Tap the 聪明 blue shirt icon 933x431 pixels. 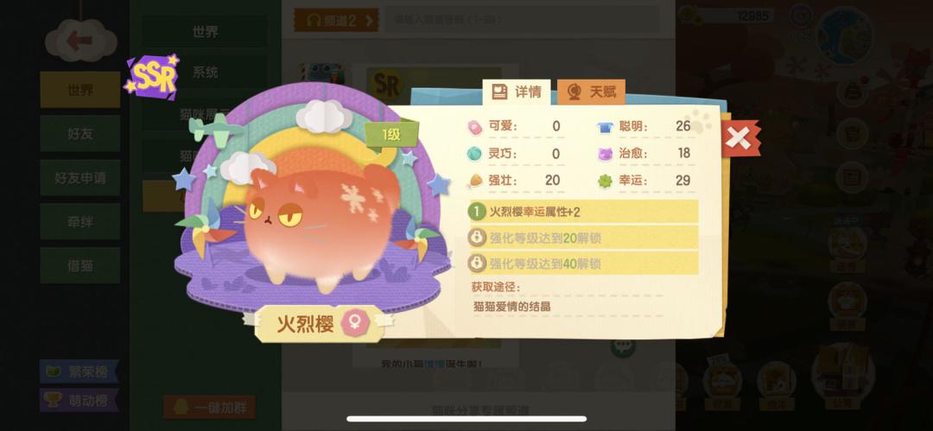click(605, 127)
